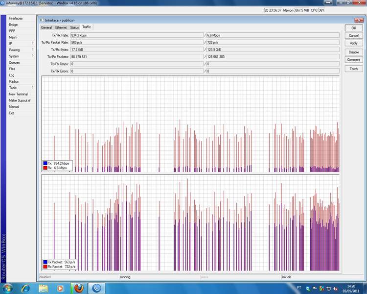The width and height of the screenshot is (367, 294).
Task: Click the WinBox taskbar icon
Action: coord(97,288)
